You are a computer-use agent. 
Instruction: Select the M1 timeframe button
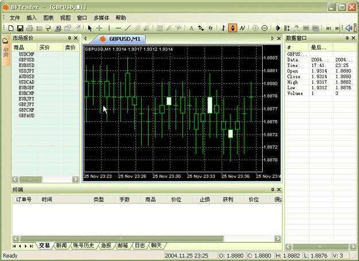329,29
